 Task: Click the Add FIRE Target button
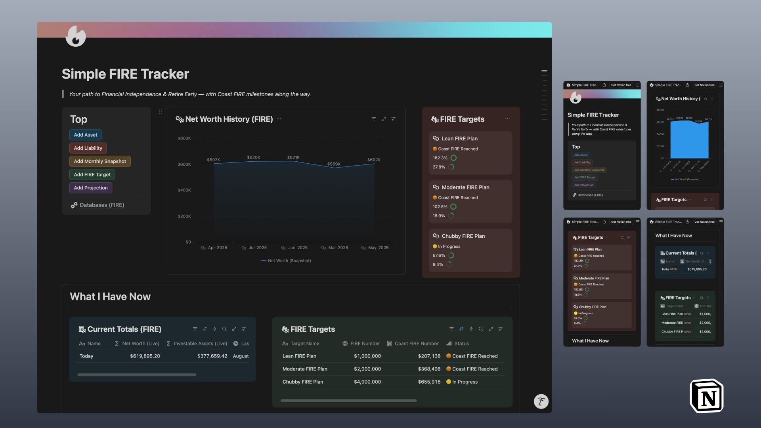(92, 174)
